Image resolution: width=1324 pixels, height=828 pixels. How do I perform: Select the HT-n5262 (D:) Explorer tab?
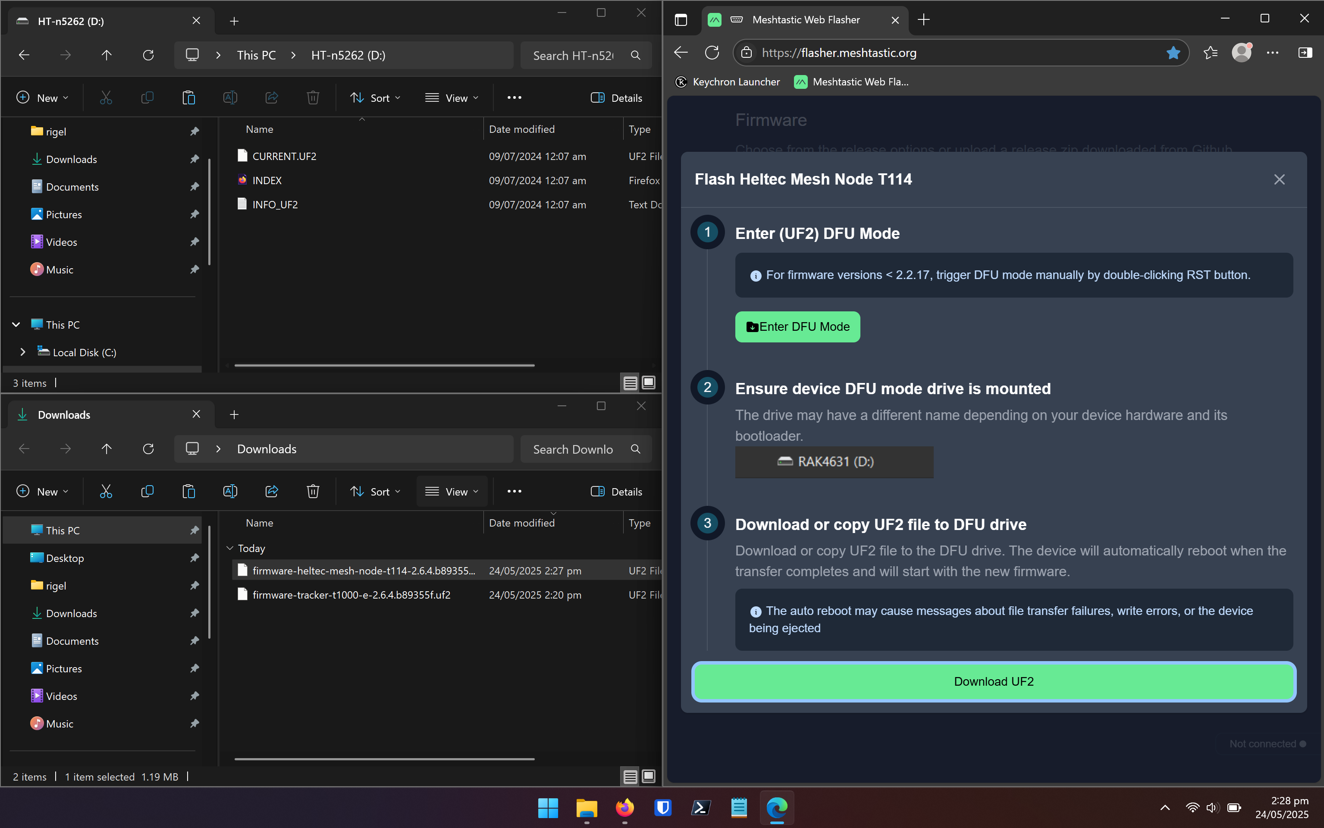[70, 21]
